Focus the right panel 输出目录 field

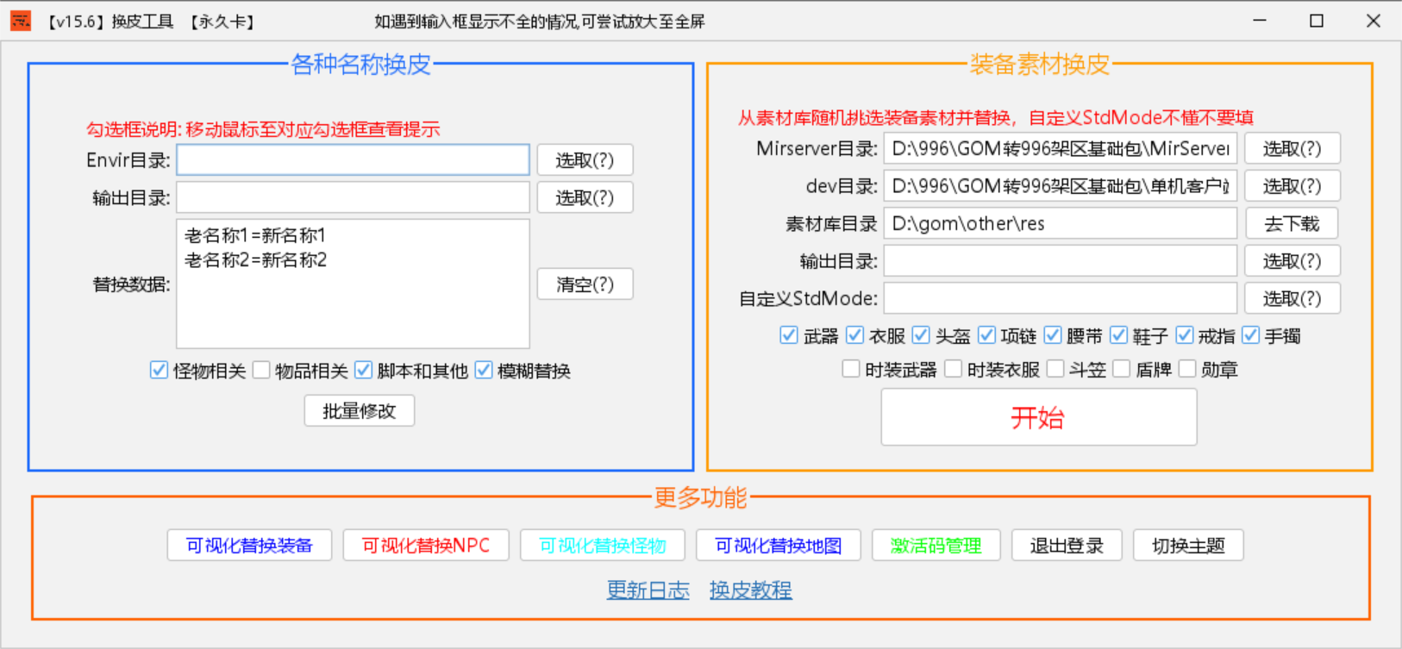coord(1061,260)
